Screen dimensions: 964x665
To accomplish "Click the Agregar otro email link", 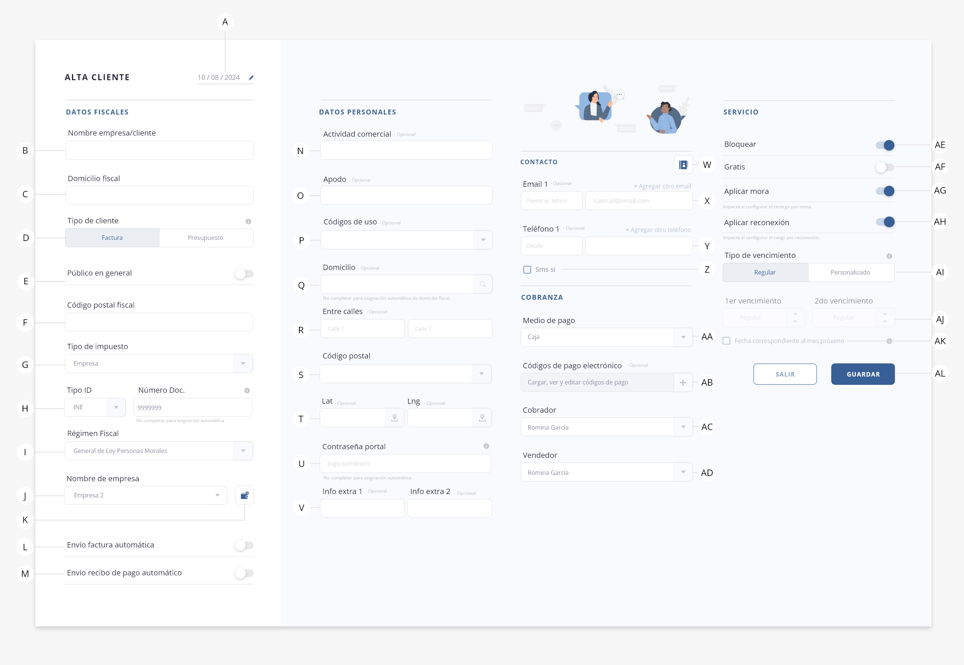I will coord(662,186).
